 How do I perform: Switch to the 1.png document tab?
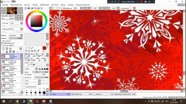[x=60, y=94]
